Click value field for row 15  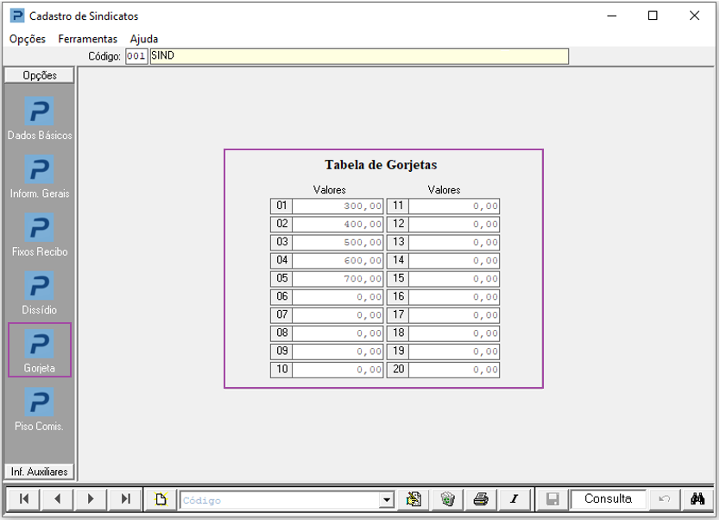click(454, 279)
